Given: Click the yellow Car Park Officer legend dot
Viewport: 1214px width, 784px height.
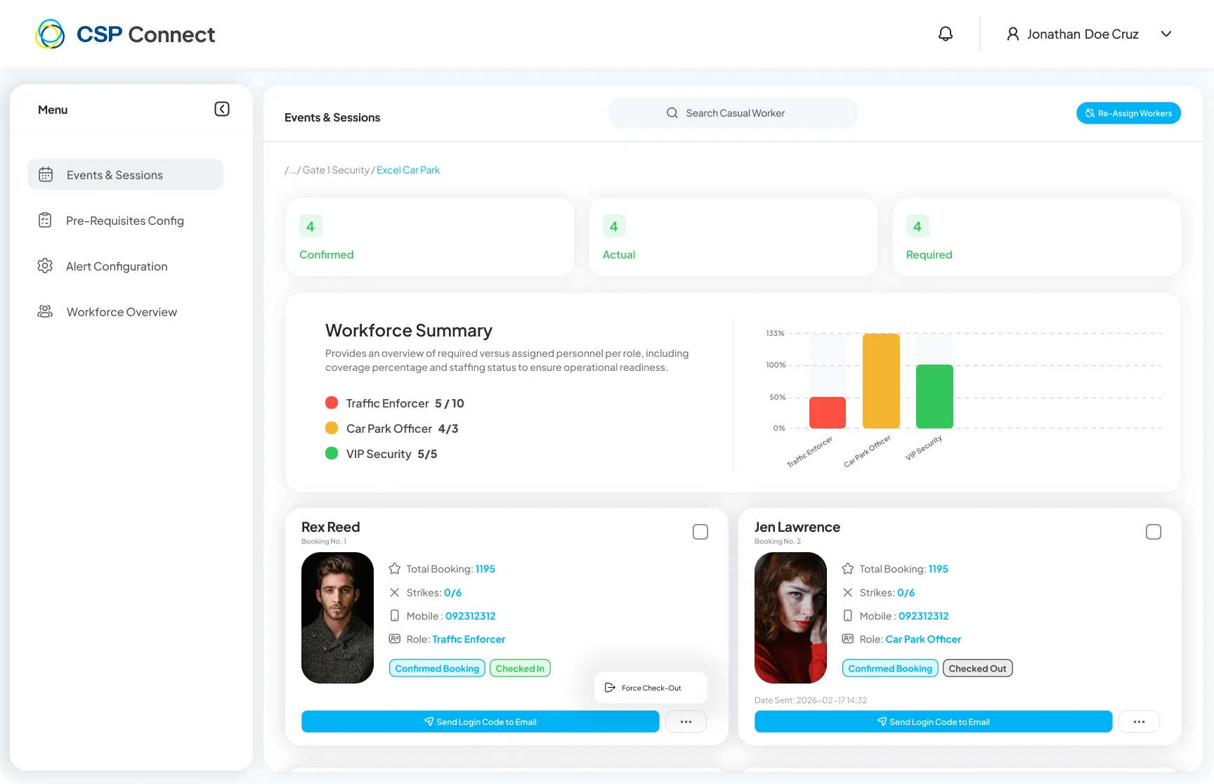Looking at the screenshot, I should 332,428.
